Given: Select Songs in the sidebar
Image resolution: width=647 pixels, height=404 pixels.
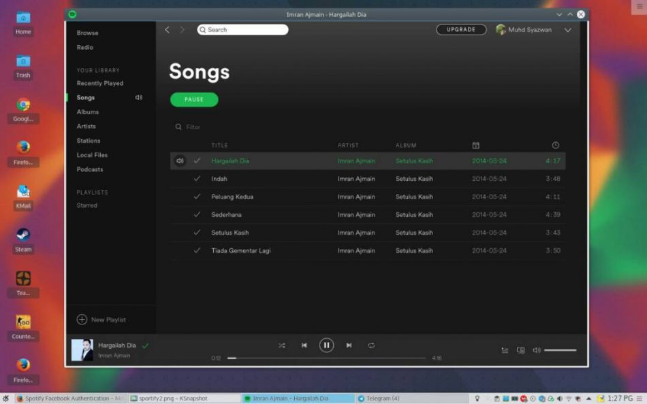Looking at the screenshot, I should click(85, 98).
